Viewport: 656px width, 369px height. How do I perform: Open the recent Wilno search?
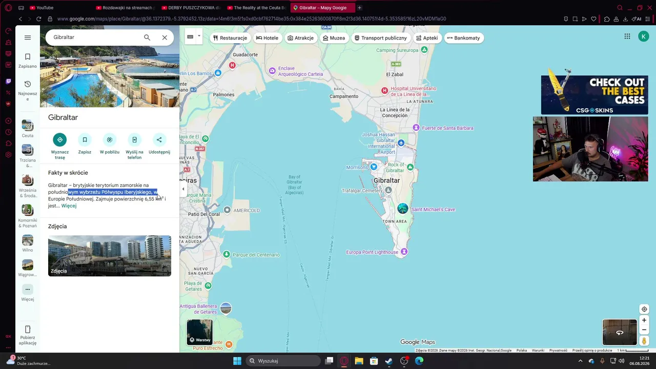coord(28,243)
